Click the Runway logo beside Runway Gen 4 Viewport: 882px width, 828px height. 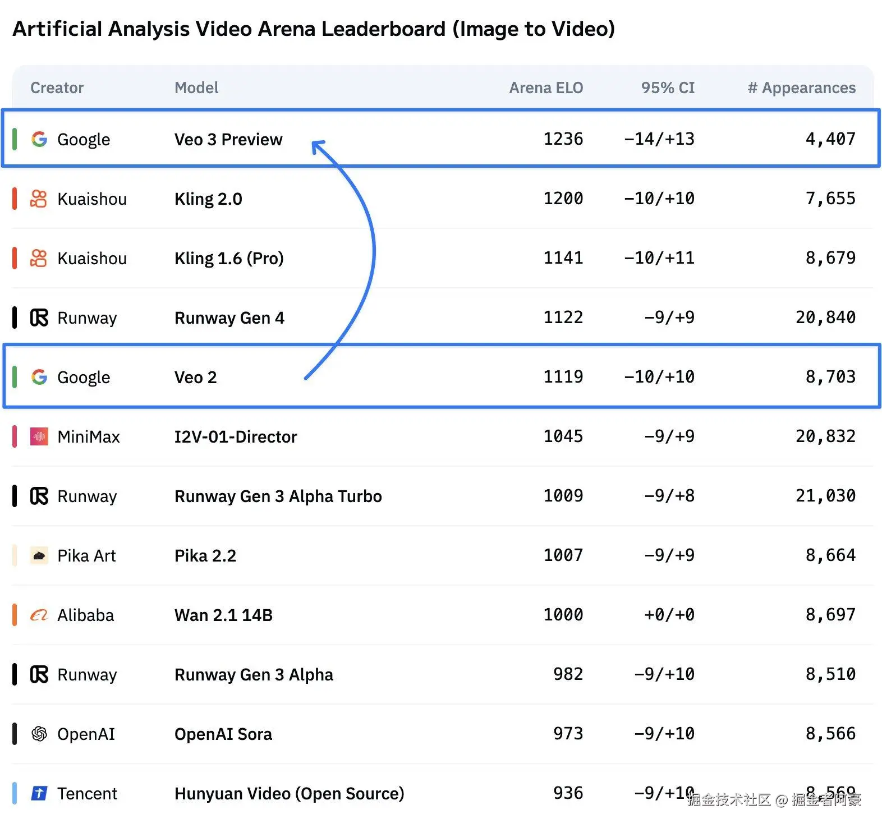[39, 318]
